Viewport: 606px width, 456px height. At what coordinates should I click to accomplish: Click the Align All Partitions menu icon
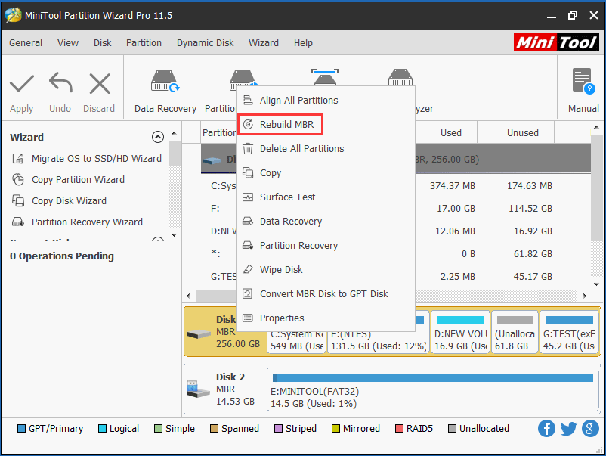pos(248,100)
